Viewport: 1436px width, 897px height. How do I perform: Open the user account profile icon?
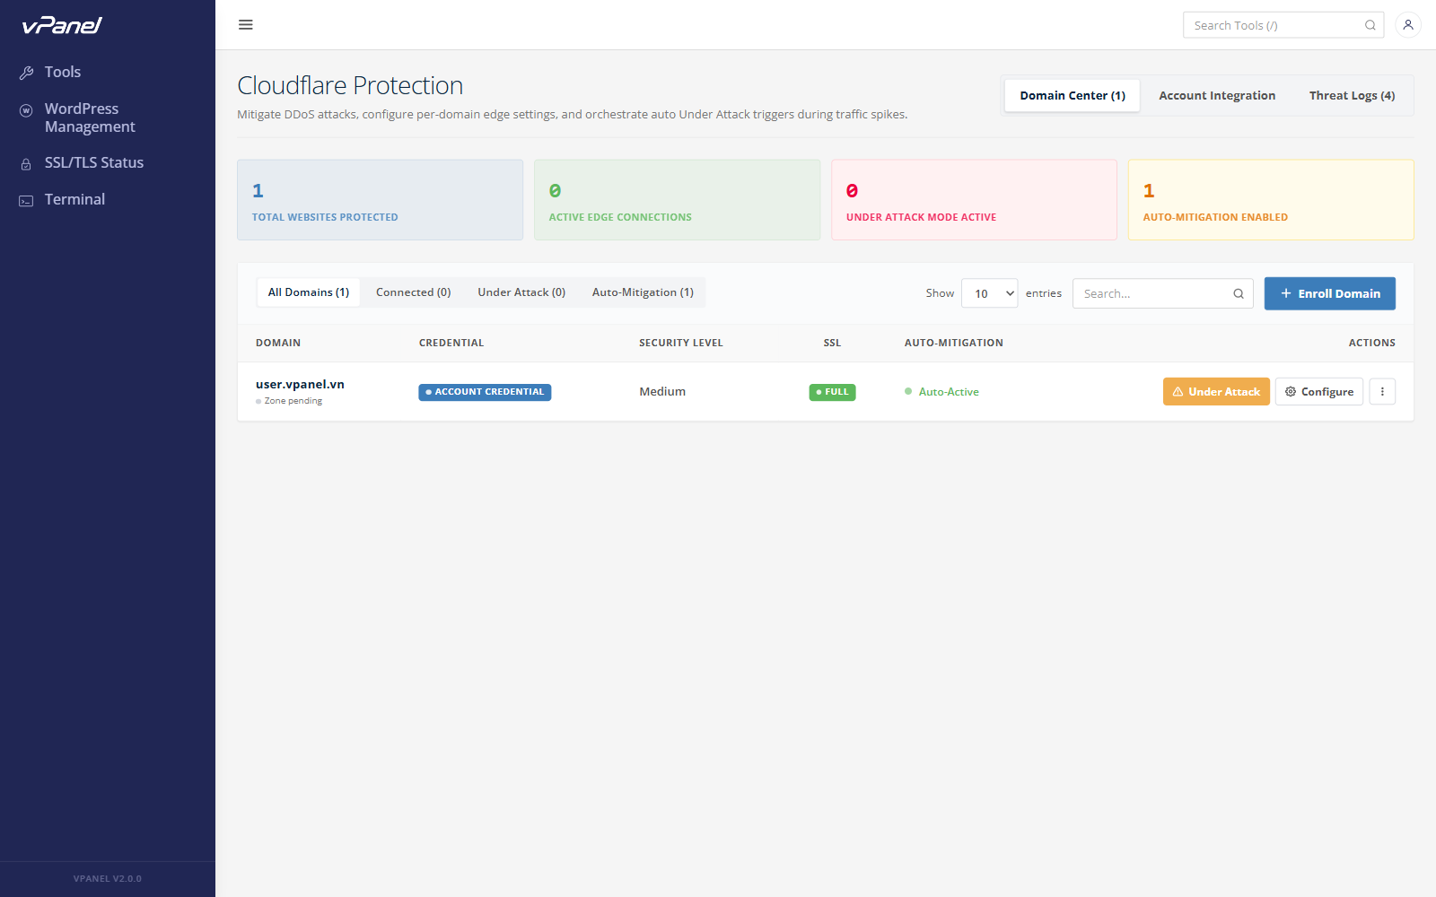coord(1408,25)
